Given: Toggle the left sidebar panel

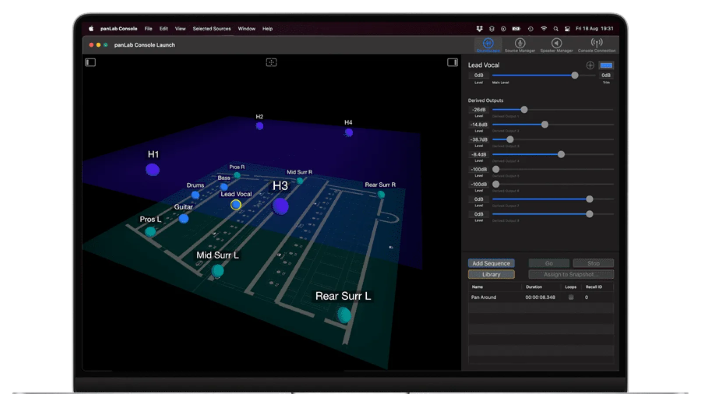Looking at the screenshot, I should pos(90,62).
